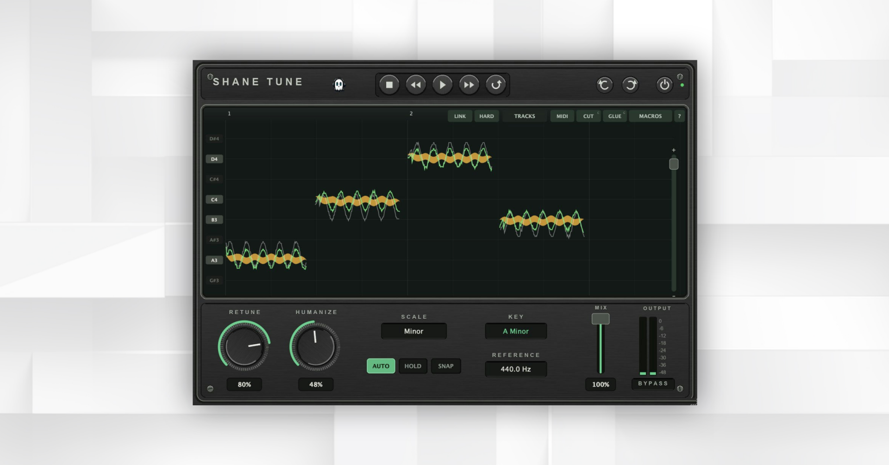This screenshot has height=465, width=889.
Task: Click the D#4 note label
Action: [x=214, y=139]
